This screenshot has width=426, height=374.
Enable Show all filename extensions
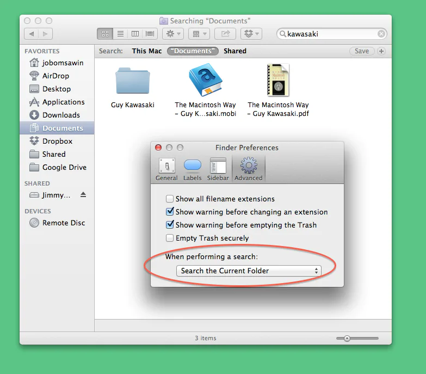(170, 199)
